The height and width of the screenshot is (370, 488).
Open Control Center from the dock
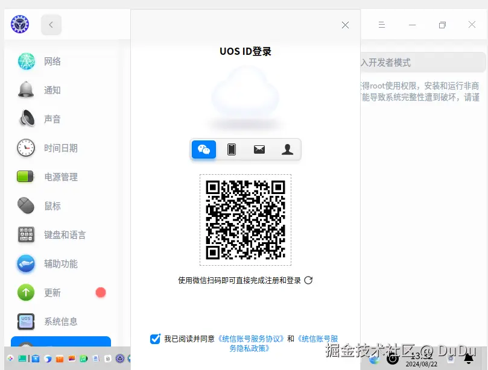pos(120,359)
